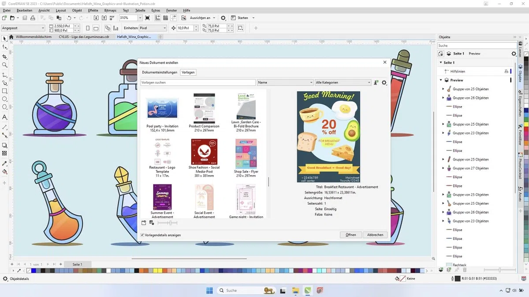Viewport: 529px width, 297px height.
Task: Select the Crop tool in toolbox
Action: (5, 57)
